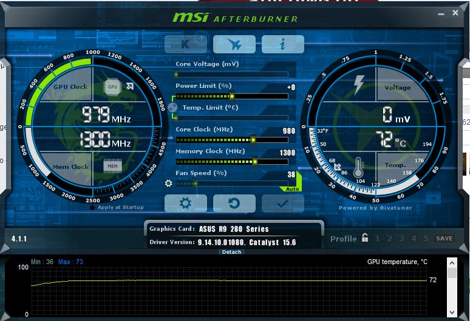Click Powered by Rivatuner text
Screen dimensions: 470x321
point(375,208)
